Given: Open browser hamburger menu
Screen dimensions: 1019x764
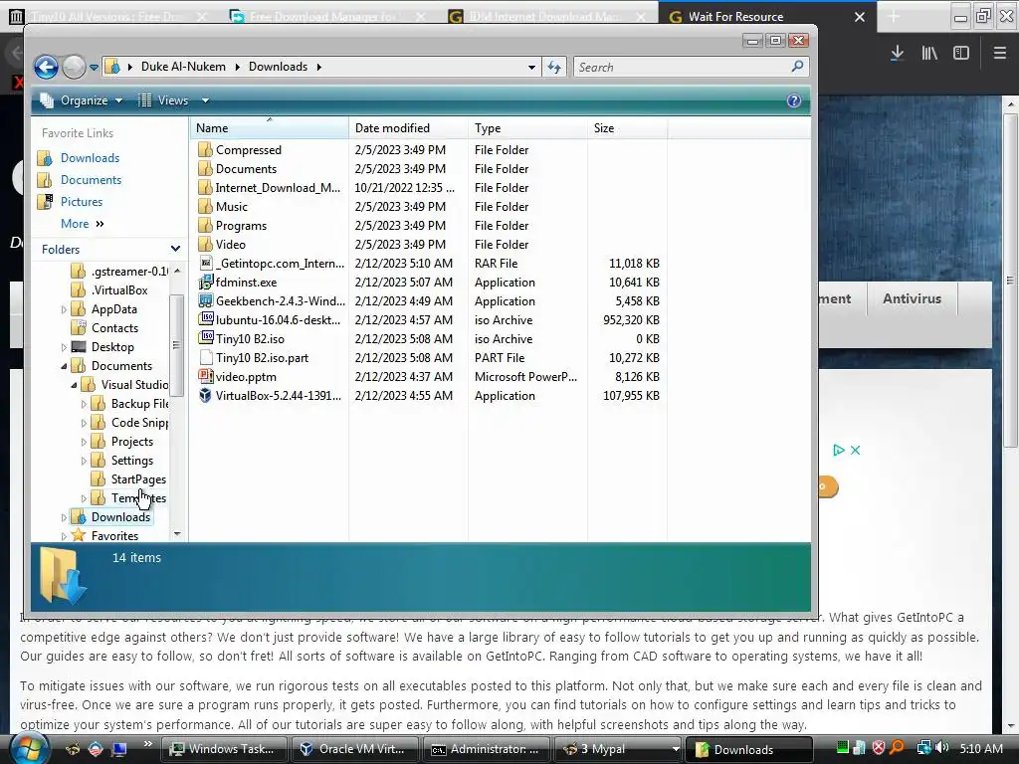Looking at the screenshot, I should (1000, 54).
